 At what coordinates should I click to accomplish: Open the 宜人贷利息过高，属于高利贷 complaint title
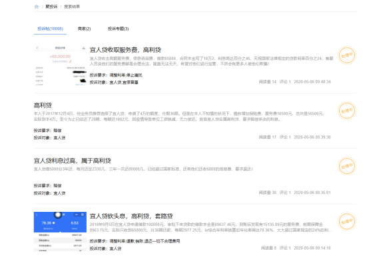coord(72,161)
